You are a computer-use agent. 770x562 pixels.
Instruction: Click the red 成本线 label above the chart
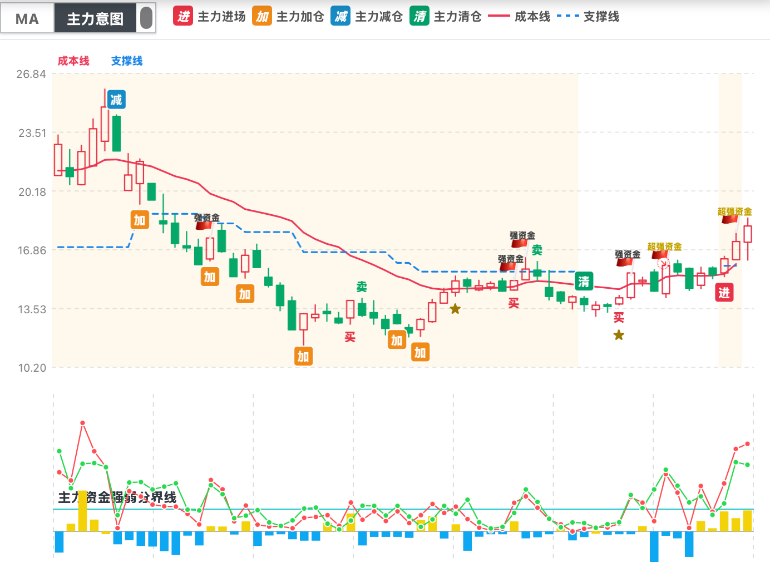point(73,61)
